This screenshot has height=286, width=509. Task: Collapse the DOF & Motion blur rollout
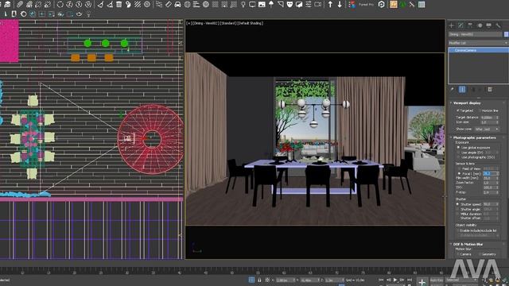(x=468, y=244)
